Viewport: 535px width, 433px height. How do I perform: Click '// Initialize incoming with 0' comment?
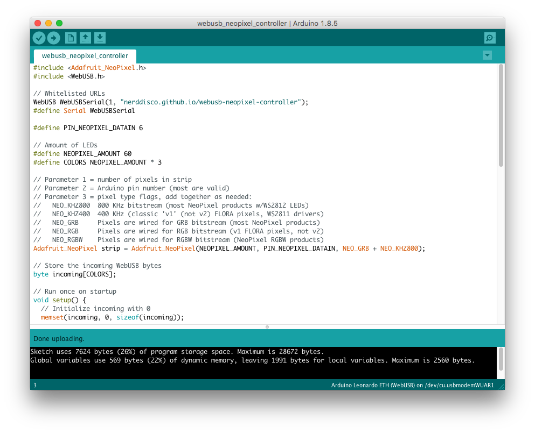pos(95,309)
